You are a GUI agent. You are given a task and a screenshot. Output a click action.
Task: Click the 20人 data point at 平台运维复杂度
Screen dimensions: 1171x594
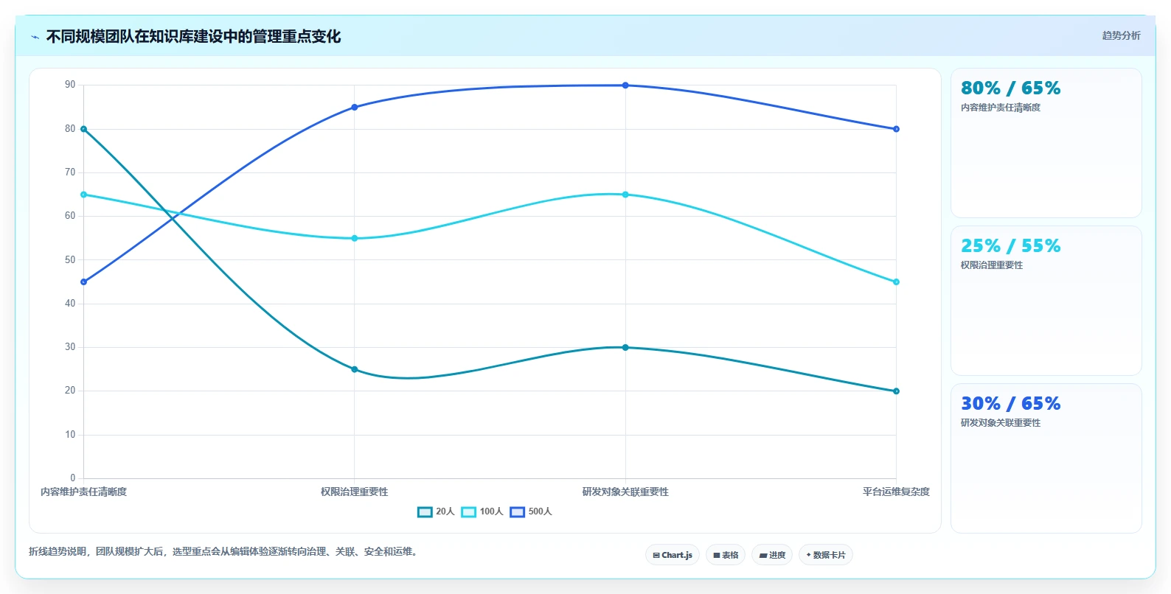click(896, 391)
